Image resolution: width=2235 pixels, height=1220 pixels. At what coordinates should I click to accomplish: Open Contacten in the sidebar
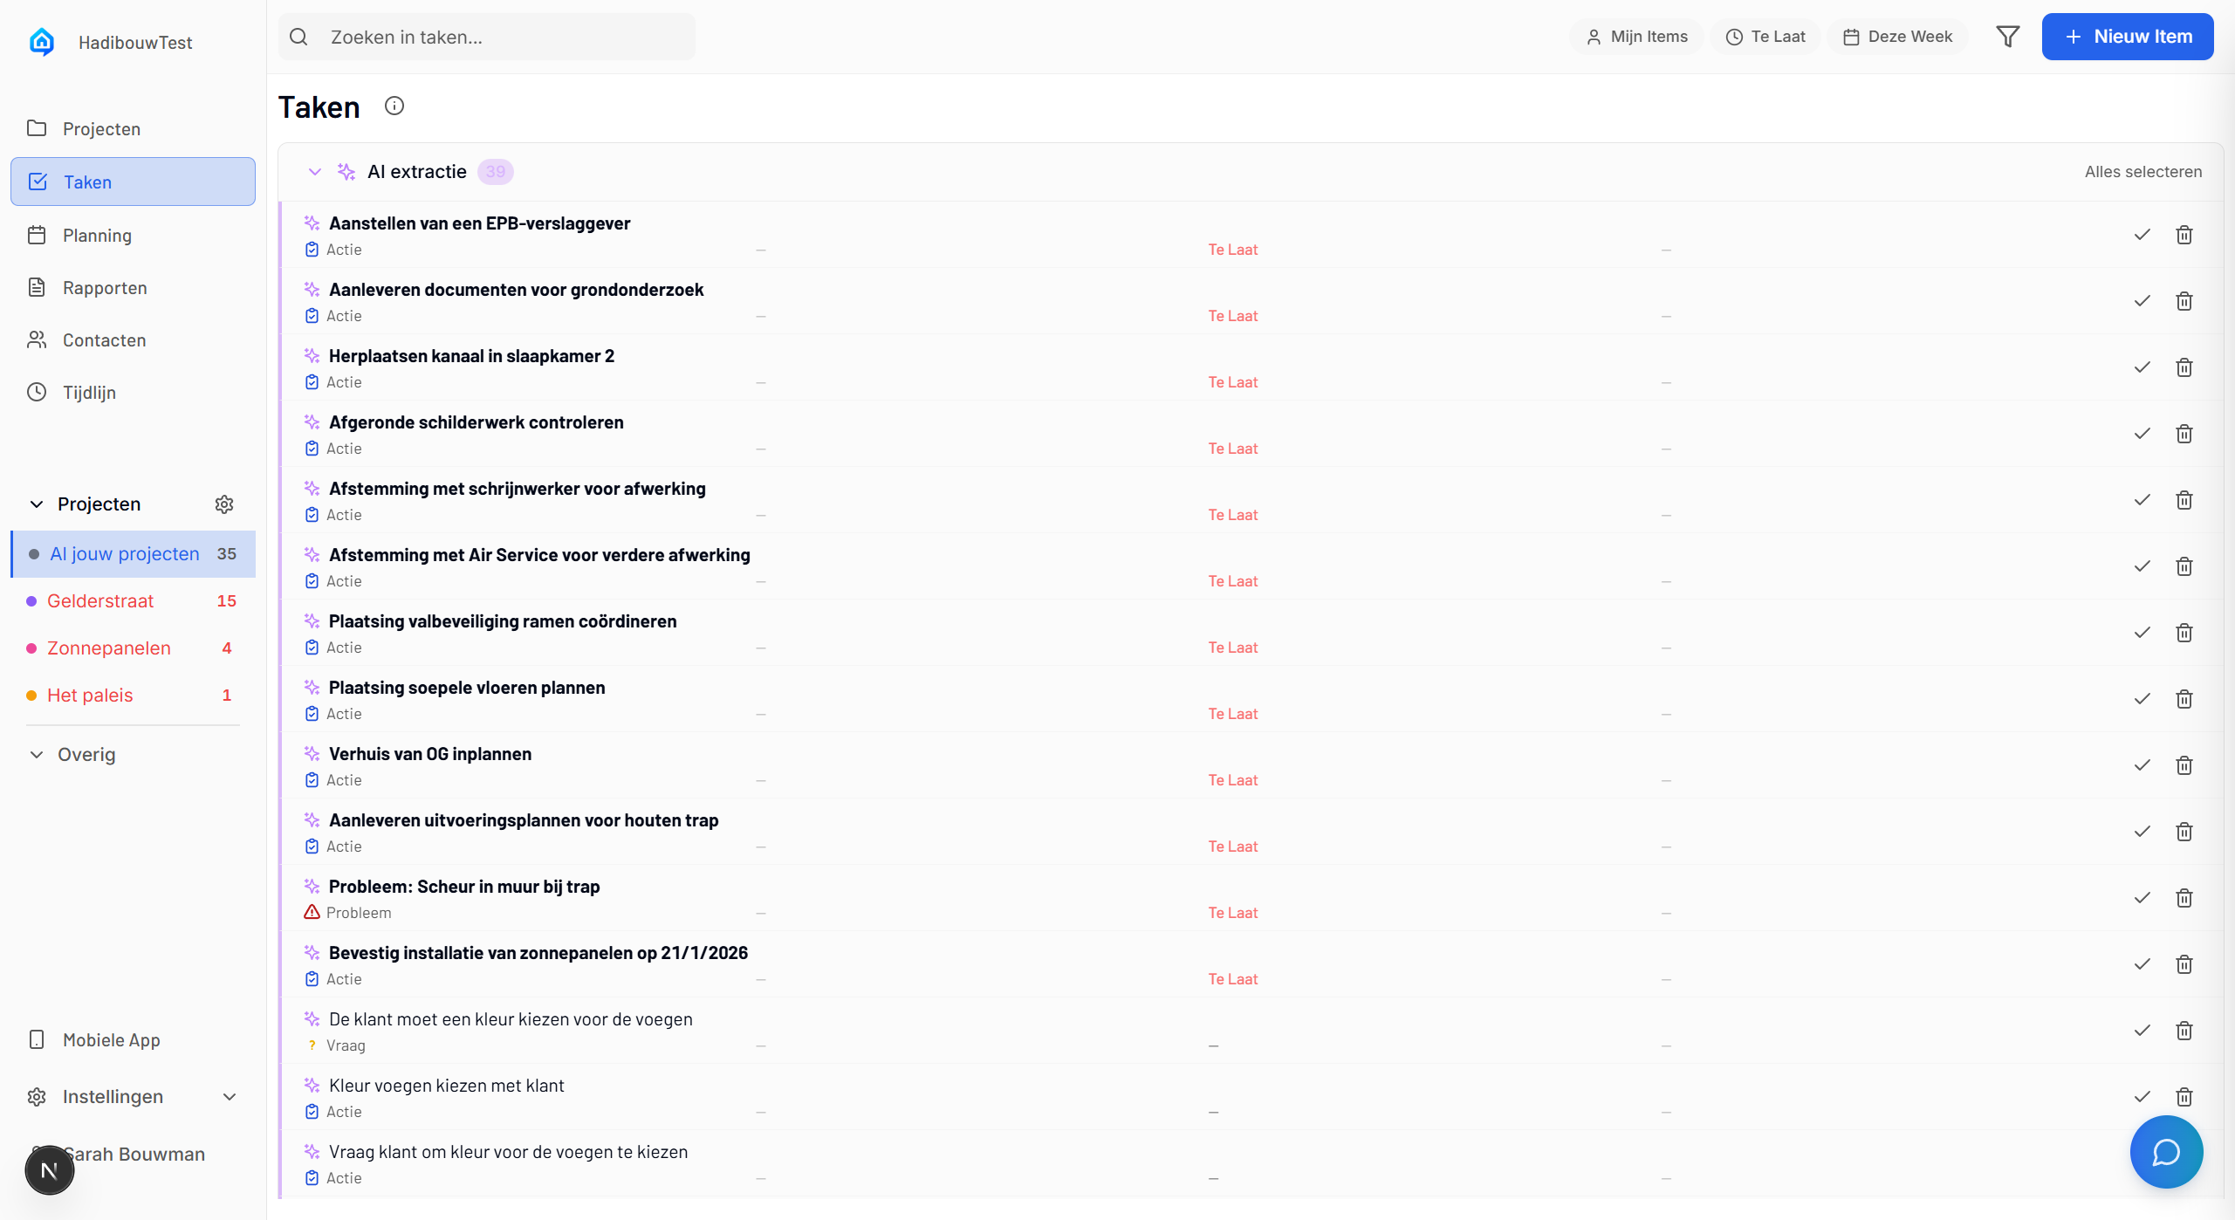point(104,339)
